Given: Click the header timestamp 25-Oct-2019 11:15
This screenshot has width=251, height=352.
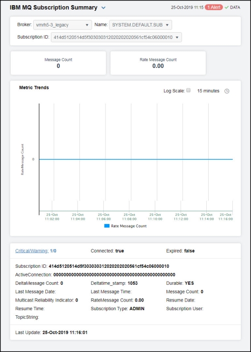Looking at the screenshot, I should point(187,8).
